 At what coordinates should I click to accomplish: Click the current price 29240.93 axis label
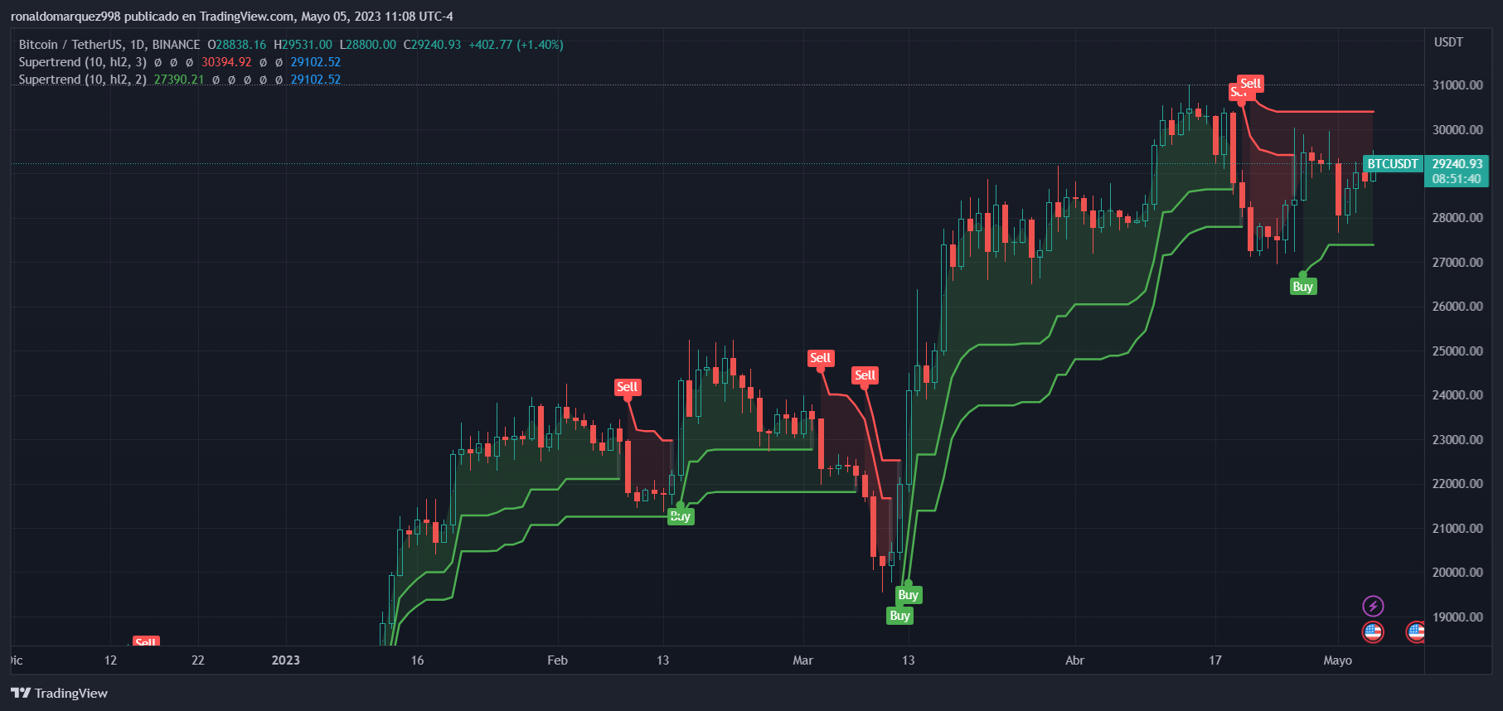[x=1457, y=164]
